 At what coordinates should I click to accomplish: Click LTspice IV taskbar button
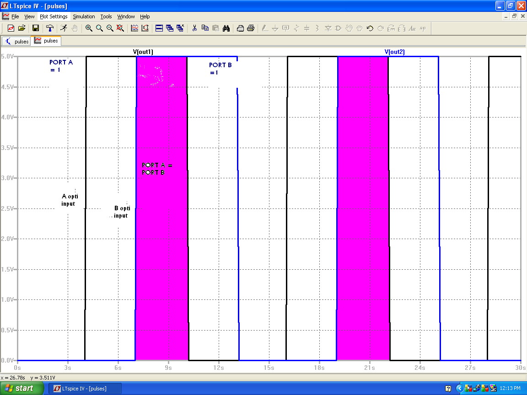coord(85,389)
